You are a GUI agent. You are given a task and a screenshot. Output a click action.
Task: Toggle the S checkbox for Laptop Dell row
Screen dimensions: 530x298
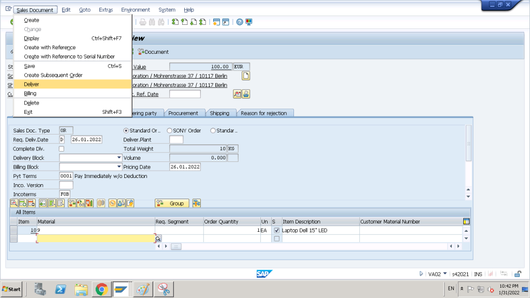point(277,230)
